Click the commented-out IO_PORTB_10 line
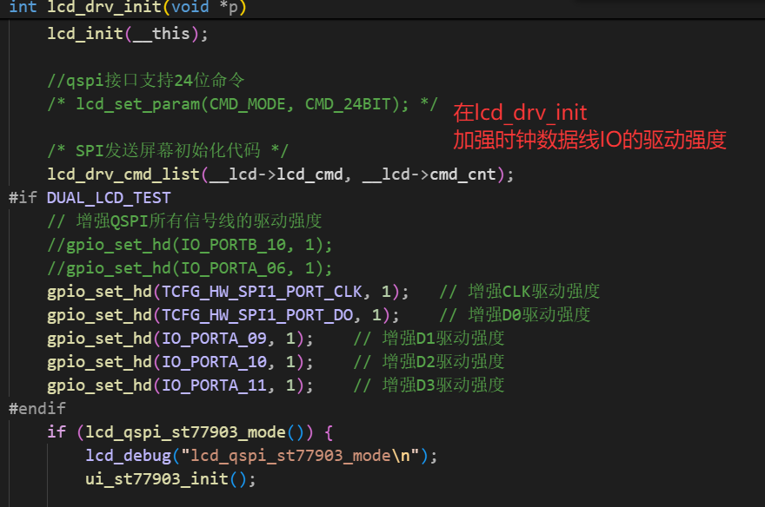Screen dimensions: 765x507 [190, 245]
